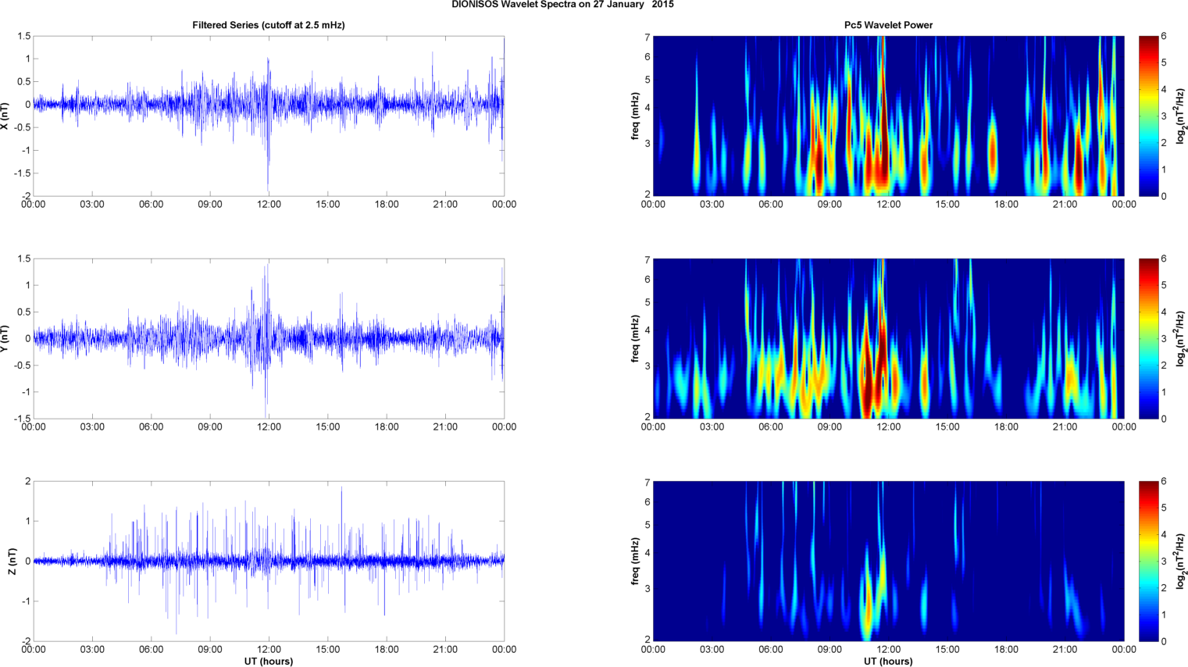1188x667 pixels.
Task: Click the 18:00 tick under the middle spectrogram
Action: point(1006,427)
